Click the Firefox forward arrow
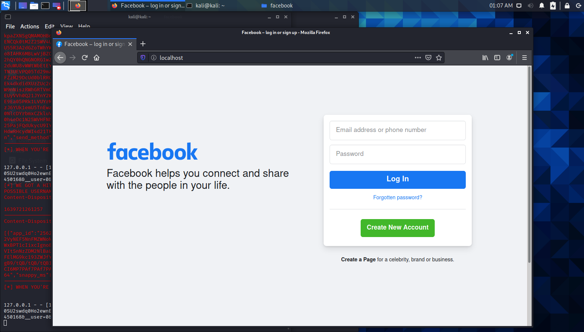 click(x=73, y=58)
